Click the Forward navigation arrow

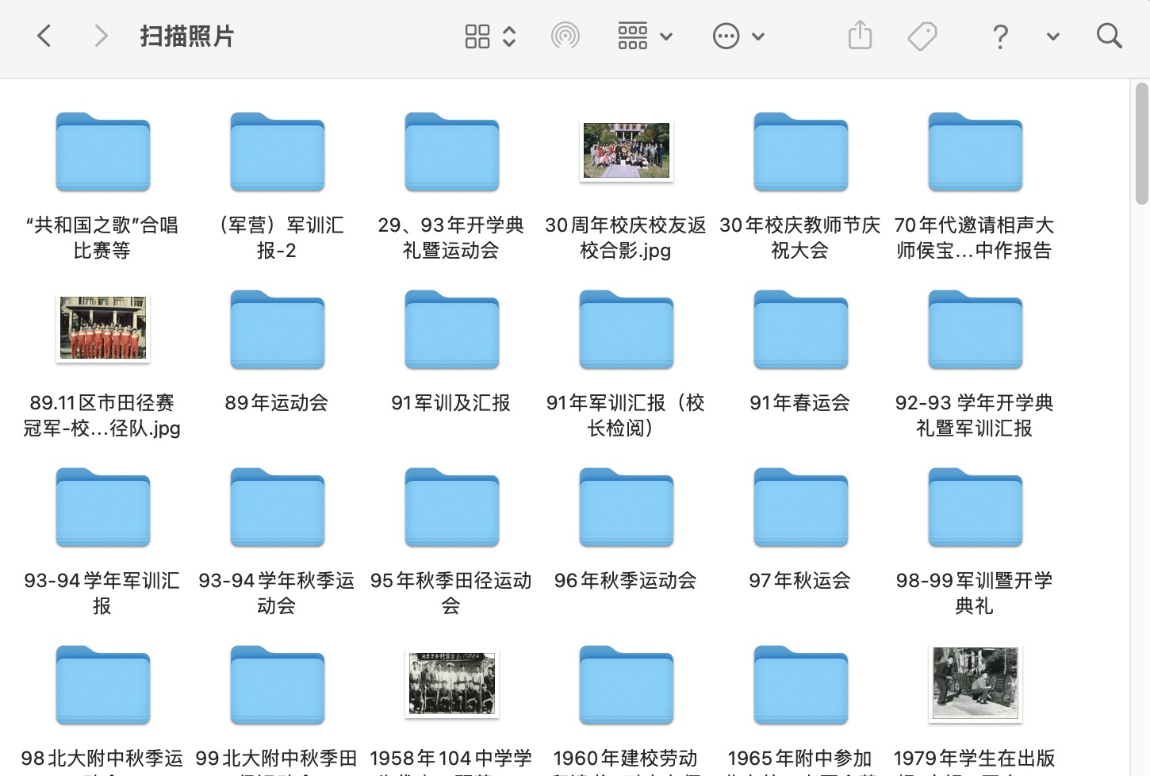point(100,36)
